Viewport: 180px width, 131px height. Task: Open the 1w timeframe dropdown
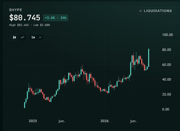click(36, 37)
